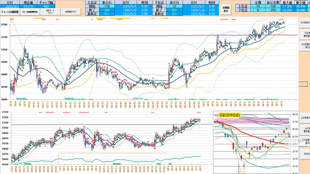
Task: Click the 下位足 header of the 表示行 table
Action: coord(159,3)
